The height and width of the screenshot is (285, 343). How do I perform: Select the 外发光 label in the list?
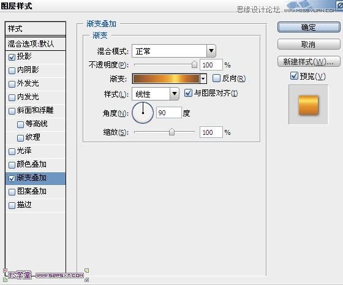click(x=28, y=83)
